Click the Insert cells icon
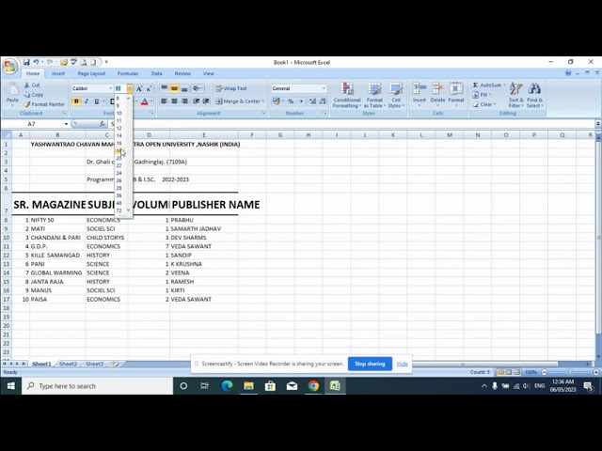This screenshot has height=451, width=602. (419, 89)
